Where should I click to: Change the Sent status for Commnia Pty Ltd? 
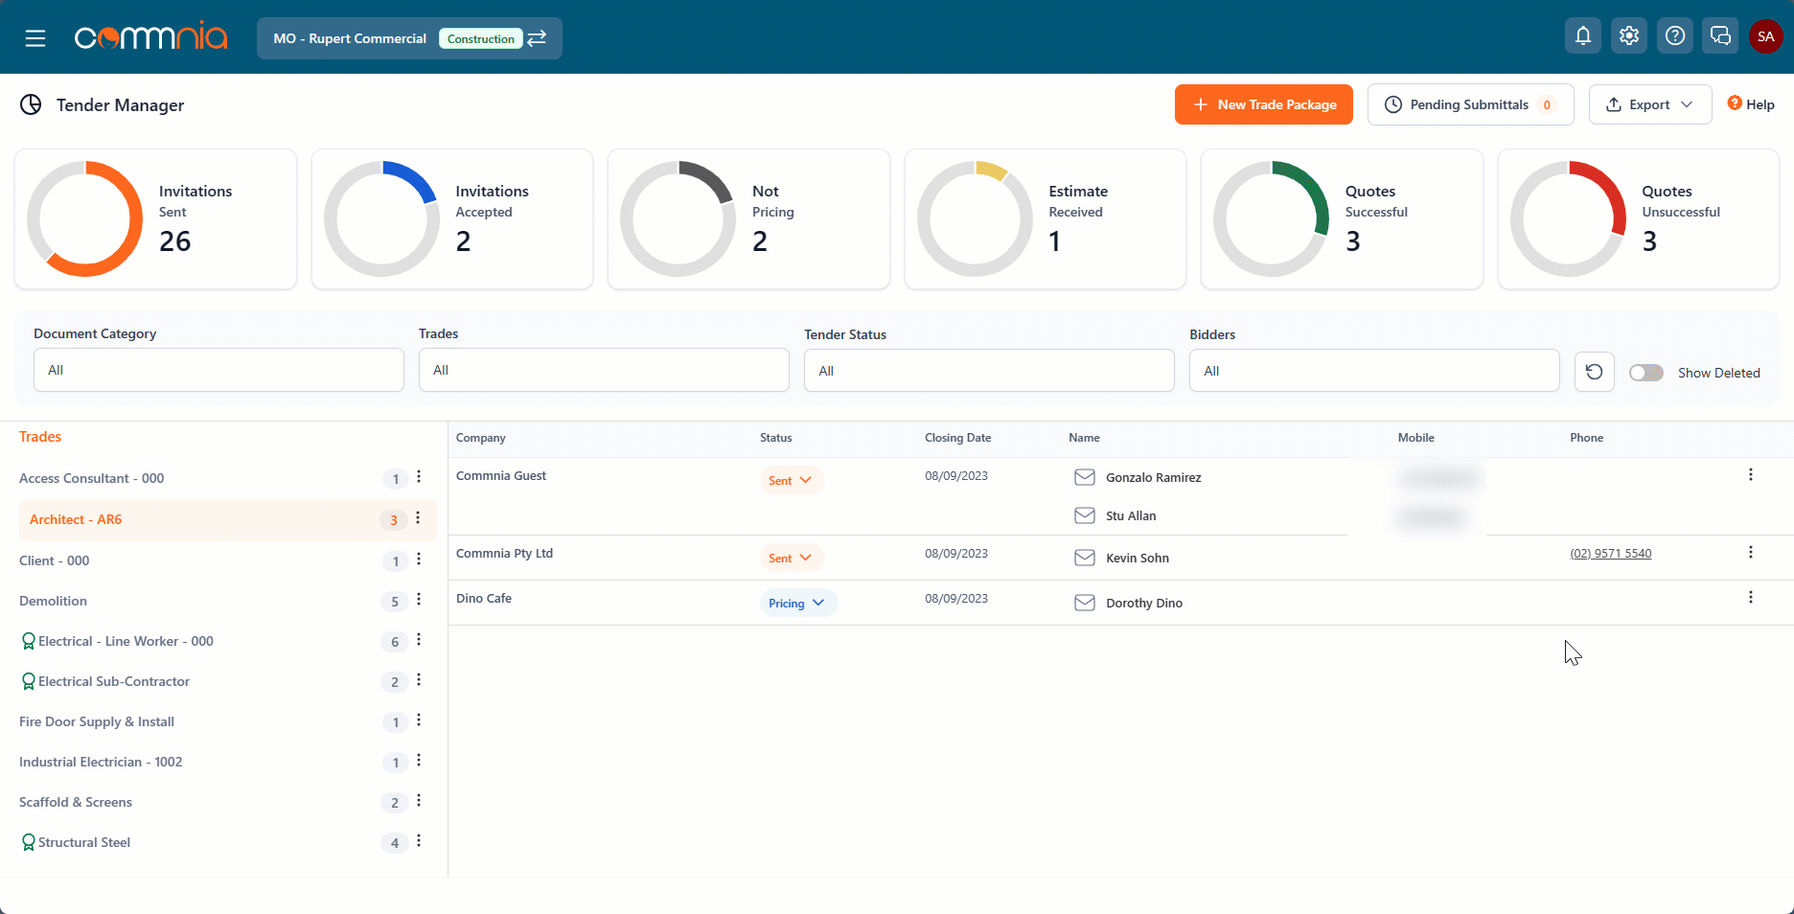pyautogui.click(x=791, y=558)
